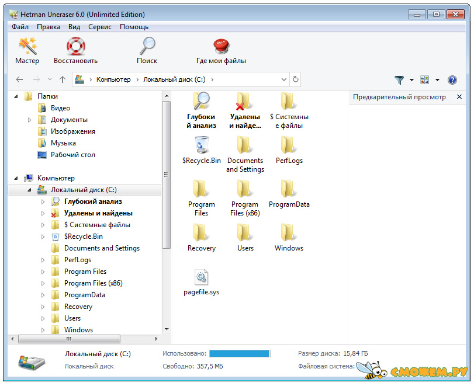Click the disk usage progress bar
474x386 pixels.
240,354
